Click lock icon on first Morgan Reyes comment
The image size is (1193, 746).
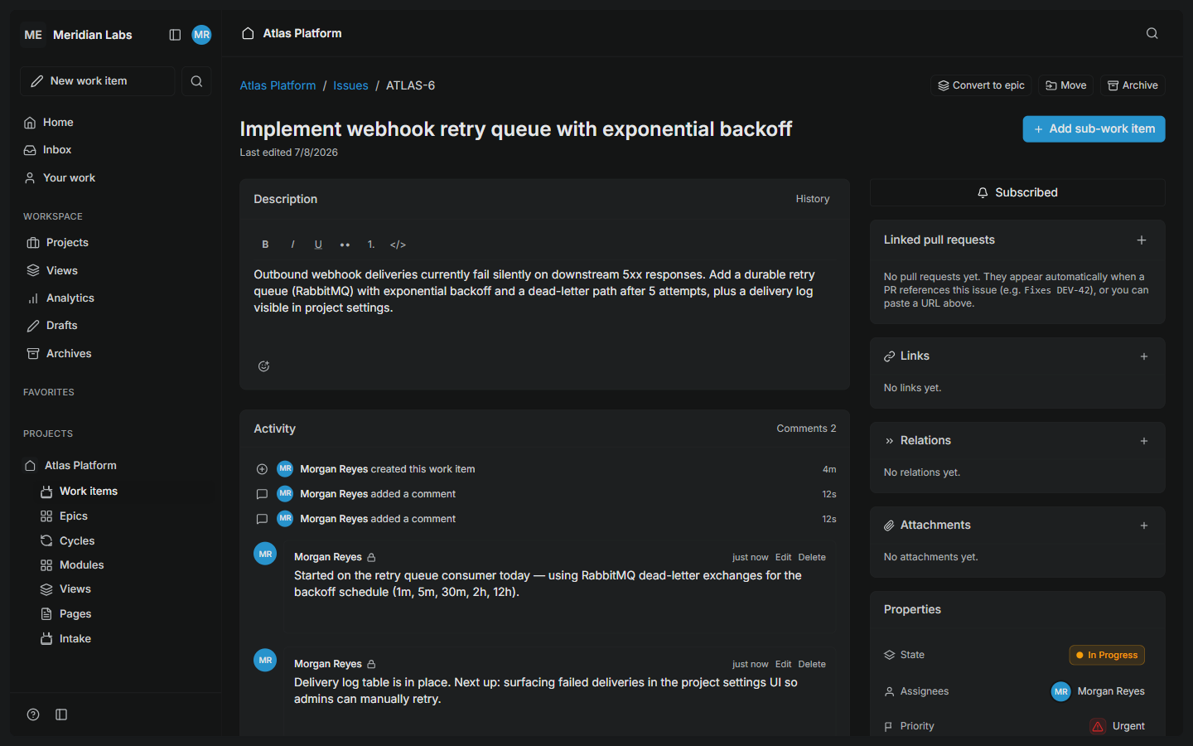pyautogui.click(x=371, y=557)
